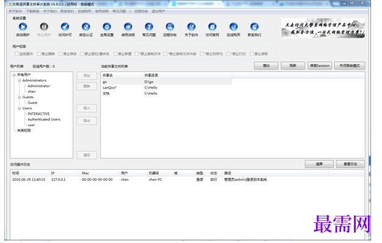Collapse the Administrators tree node
The image size is (382, 243).
(19, 80)
